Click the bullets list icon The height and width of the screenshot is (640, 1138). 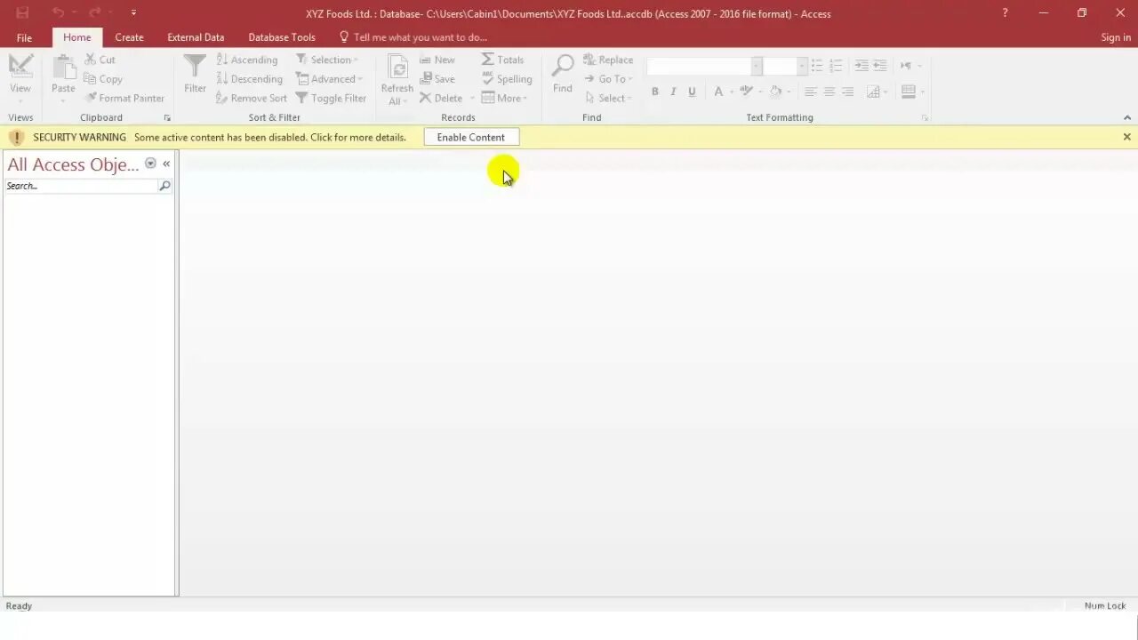[817, 66]
